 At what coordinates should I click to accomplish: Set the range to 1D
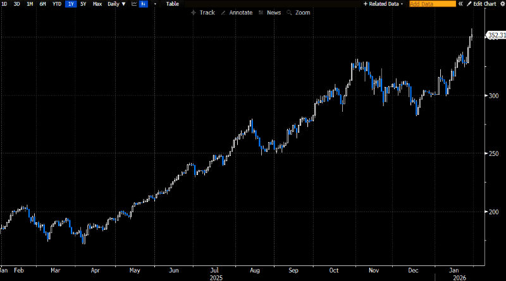pos(5,4)
